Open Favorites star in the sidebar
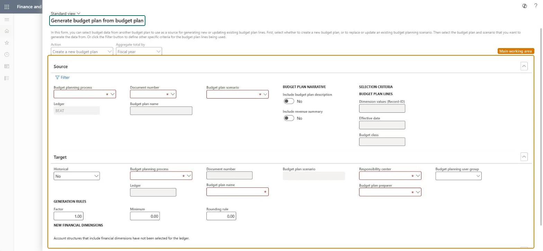The height and width of the screenshot is (251, 543). tap(7, 43)
